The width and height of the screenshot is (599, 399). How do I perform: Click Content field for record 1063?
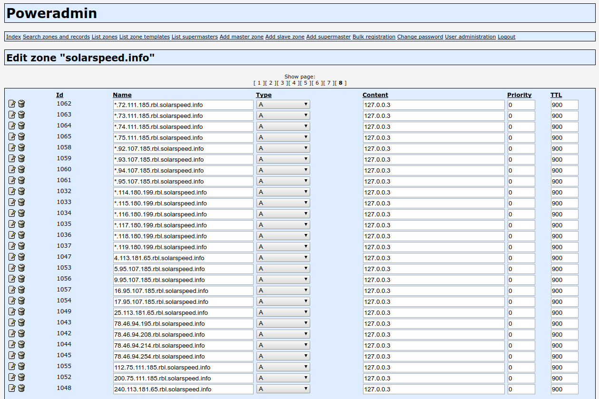coord(434,116)
